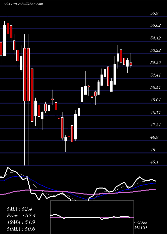Click the '5MA : 52.4' readout

(19, 209)
